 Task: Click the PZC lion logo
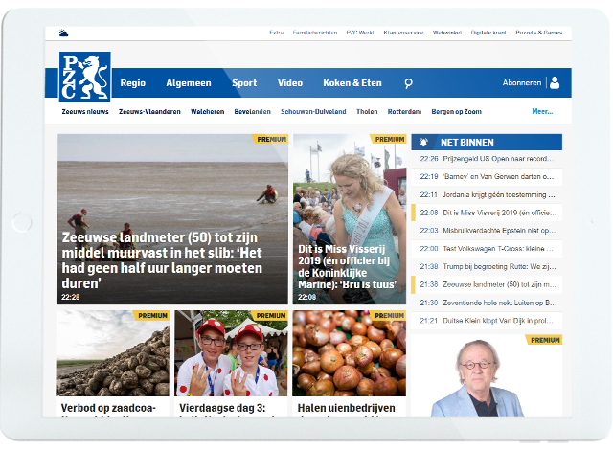pyautogui.click(x=84, y=77)
